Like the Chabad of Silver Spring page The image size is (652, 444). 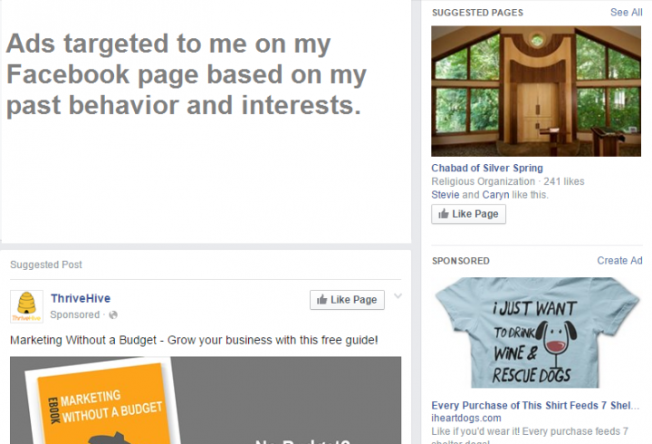[469, 214]
